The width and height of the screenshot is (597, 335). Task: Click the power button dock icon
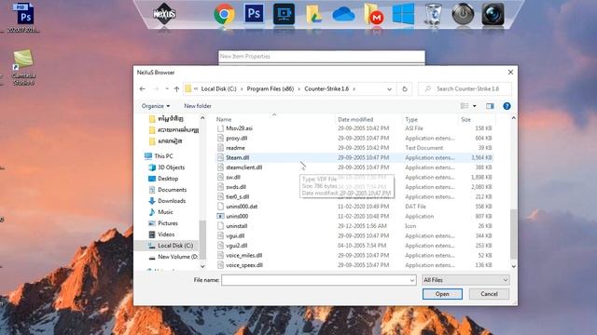(x=463, y=14)
